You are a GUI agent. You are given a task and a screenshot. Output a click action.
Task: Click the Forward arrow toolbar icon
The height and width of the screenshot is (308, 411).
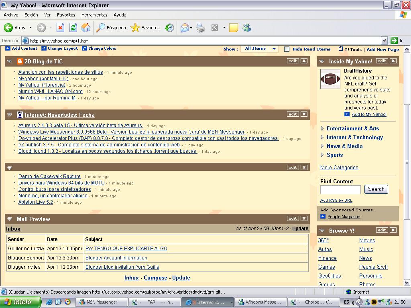click(41, 28)
